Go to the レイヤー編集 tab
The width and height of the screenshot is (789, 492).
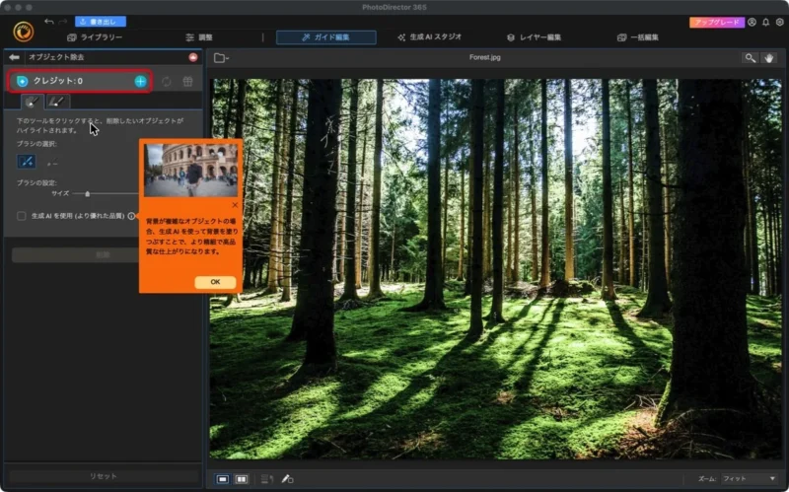point(534,37)
